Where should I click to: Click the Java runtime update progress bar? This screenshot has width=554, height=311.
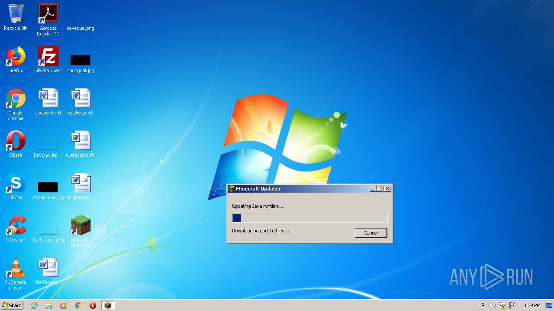310,218
